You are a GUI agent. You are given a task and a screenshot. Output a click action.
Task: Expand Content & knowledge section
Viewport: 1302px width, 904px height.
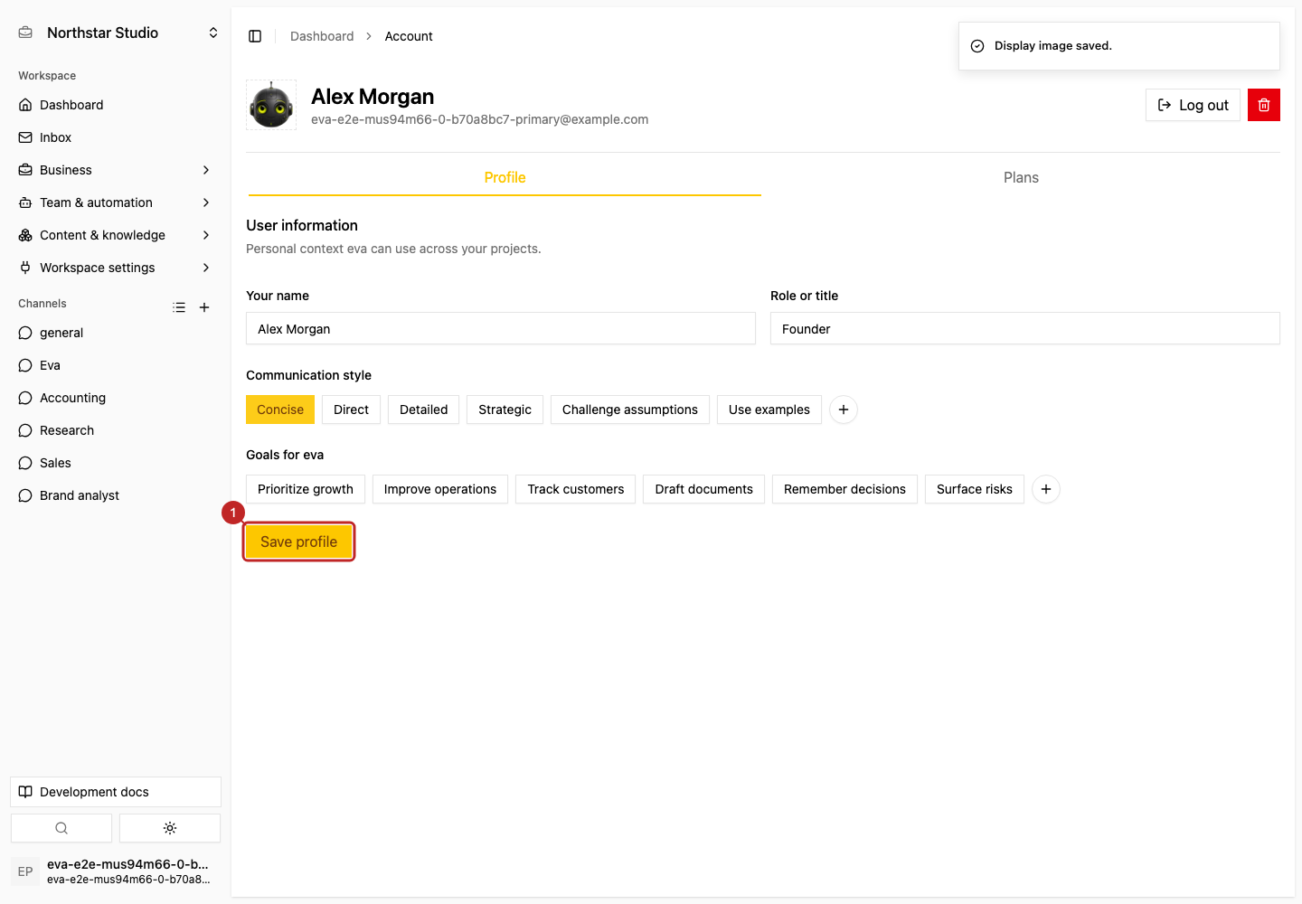pos(116,235)
